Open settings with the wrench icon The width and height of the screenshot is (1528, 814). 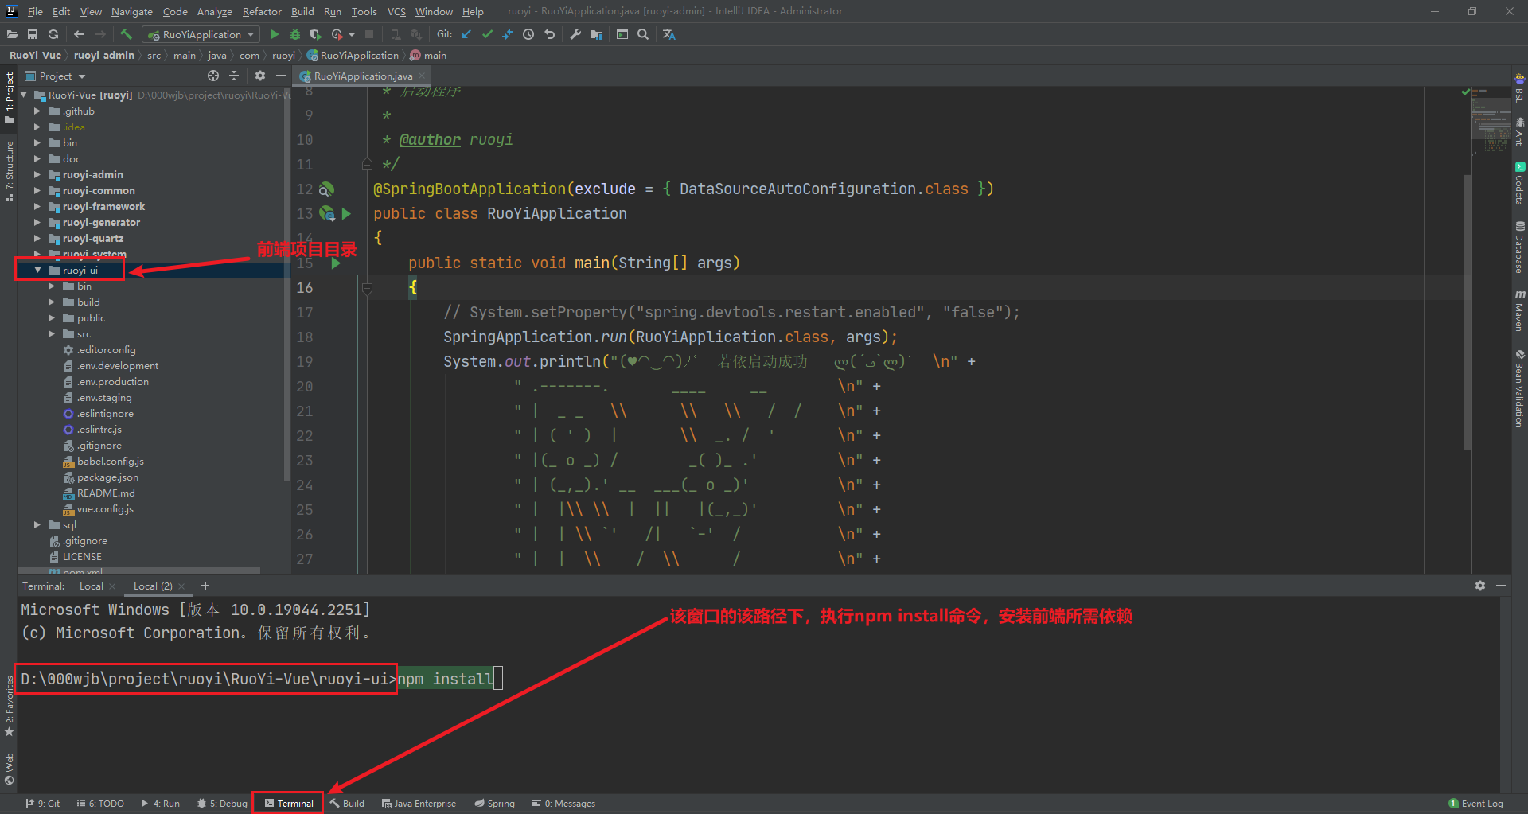tap(575, 34)
